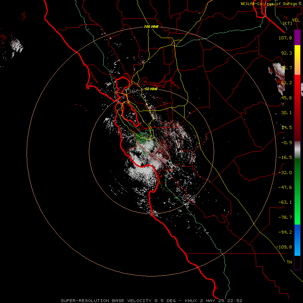Click the 50 NMI range ring label

tap(151, 89)
